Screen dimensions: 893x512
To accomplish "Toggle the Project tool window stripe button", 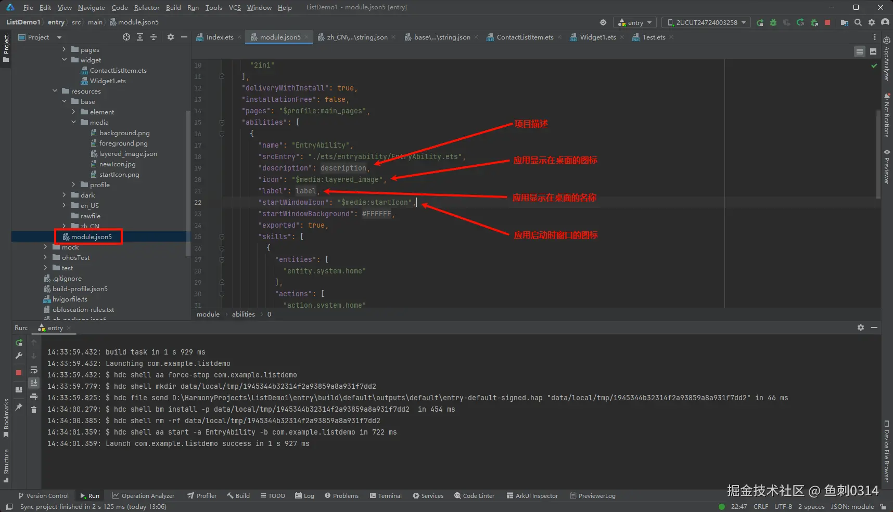I will [6, 48].
